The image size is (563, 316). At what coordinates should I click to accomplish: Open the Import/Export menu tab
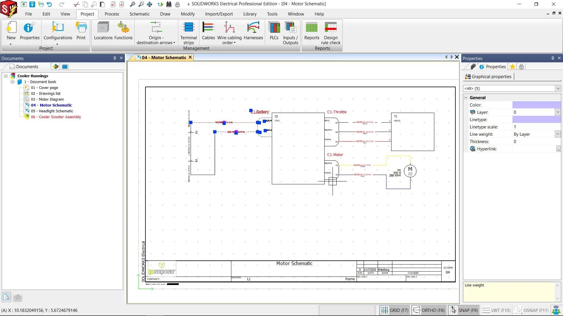(219, 14)
